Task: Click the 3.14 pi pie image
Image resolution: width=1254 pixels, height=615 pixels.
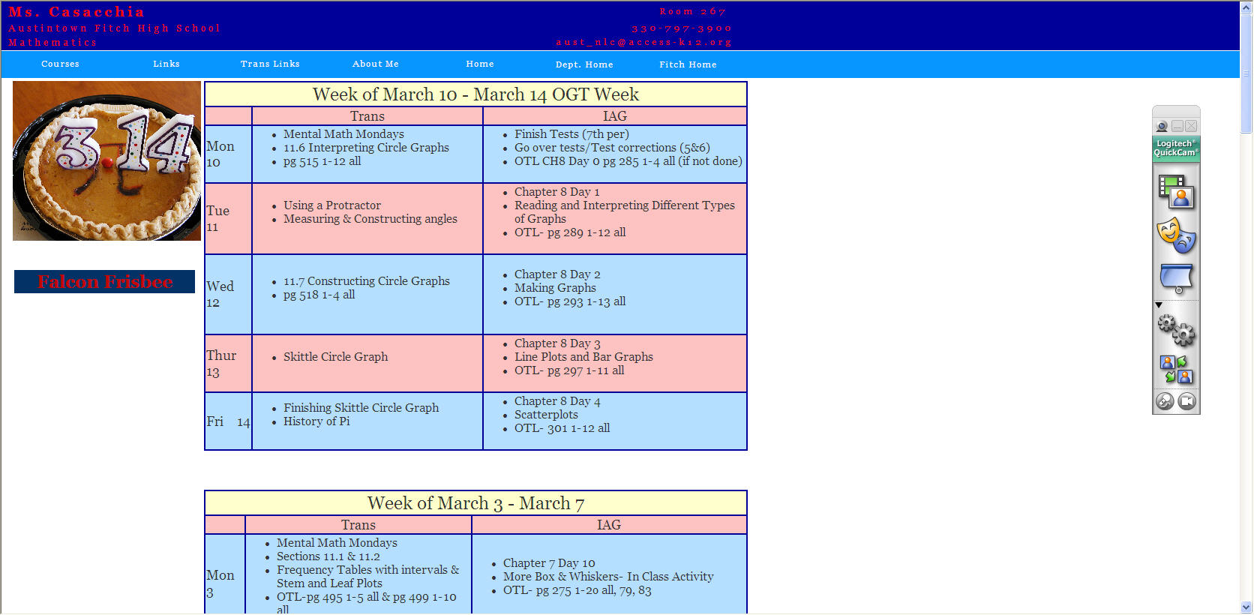Action: tap(106, 161)
